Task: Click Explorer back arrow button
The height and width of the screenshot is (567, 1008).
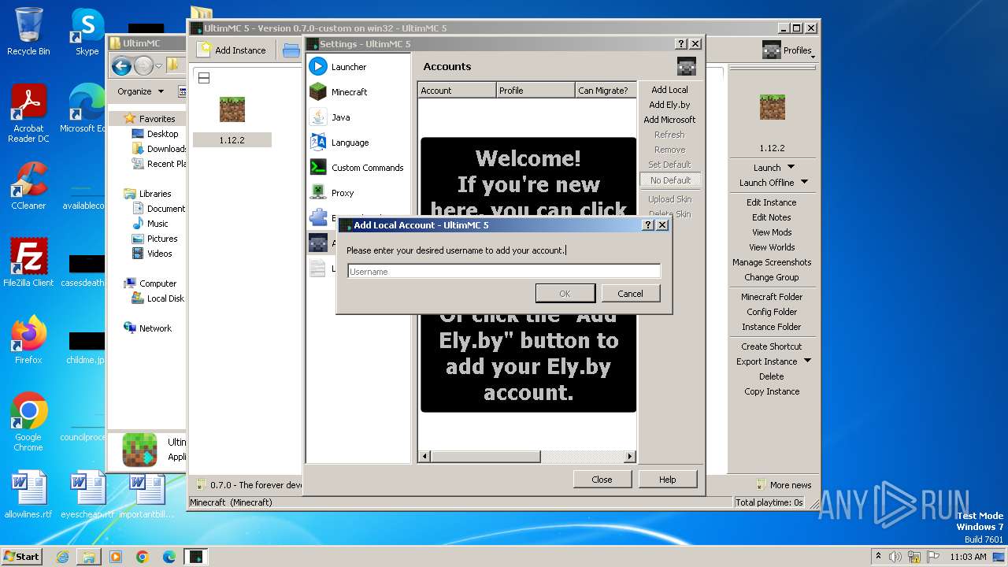Action: pos(121,66)
